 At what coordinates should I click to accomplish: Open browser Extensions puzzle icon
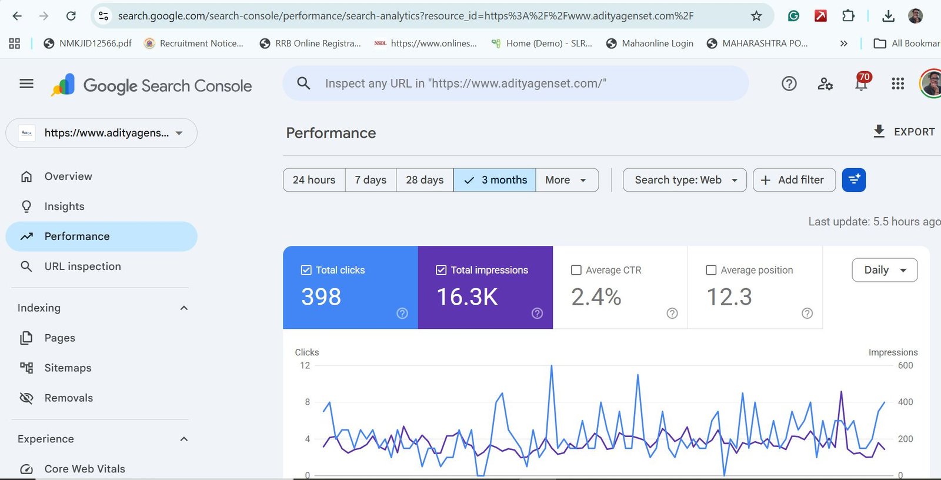[848, 16]
